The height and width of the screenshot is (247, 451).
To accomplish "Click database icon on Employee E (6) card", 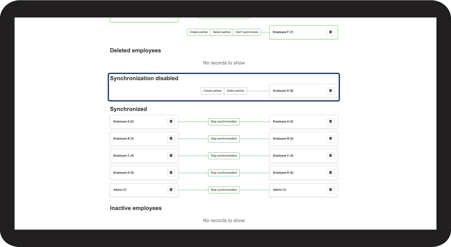I will (x=331, y=91).
